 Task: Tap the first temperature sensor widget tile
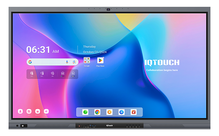point(31,73)
